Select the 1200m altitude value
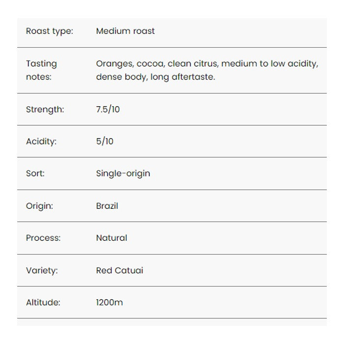This screenshot has width=344, height=344. point(109,302)
